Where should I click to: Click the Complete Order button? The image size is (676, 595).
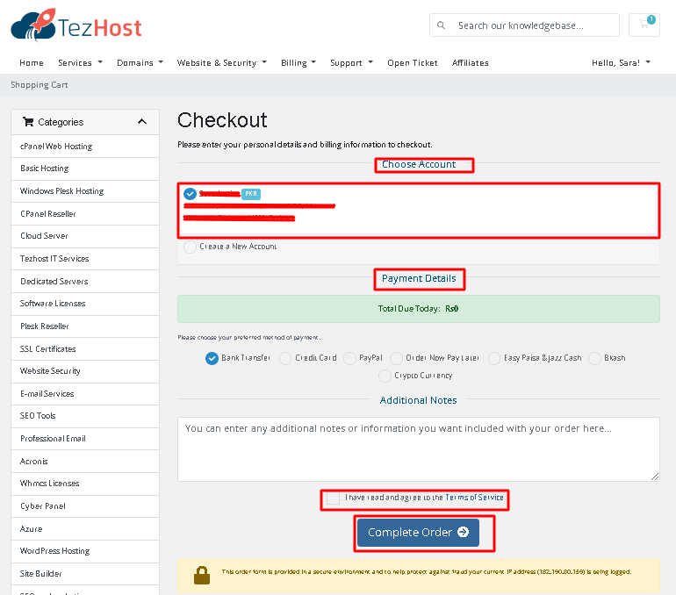click(418, 532)
